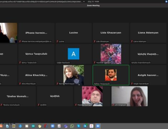Select the Lusine participant tile
Viewport: 168px width, 129px height.
(74, 33)
